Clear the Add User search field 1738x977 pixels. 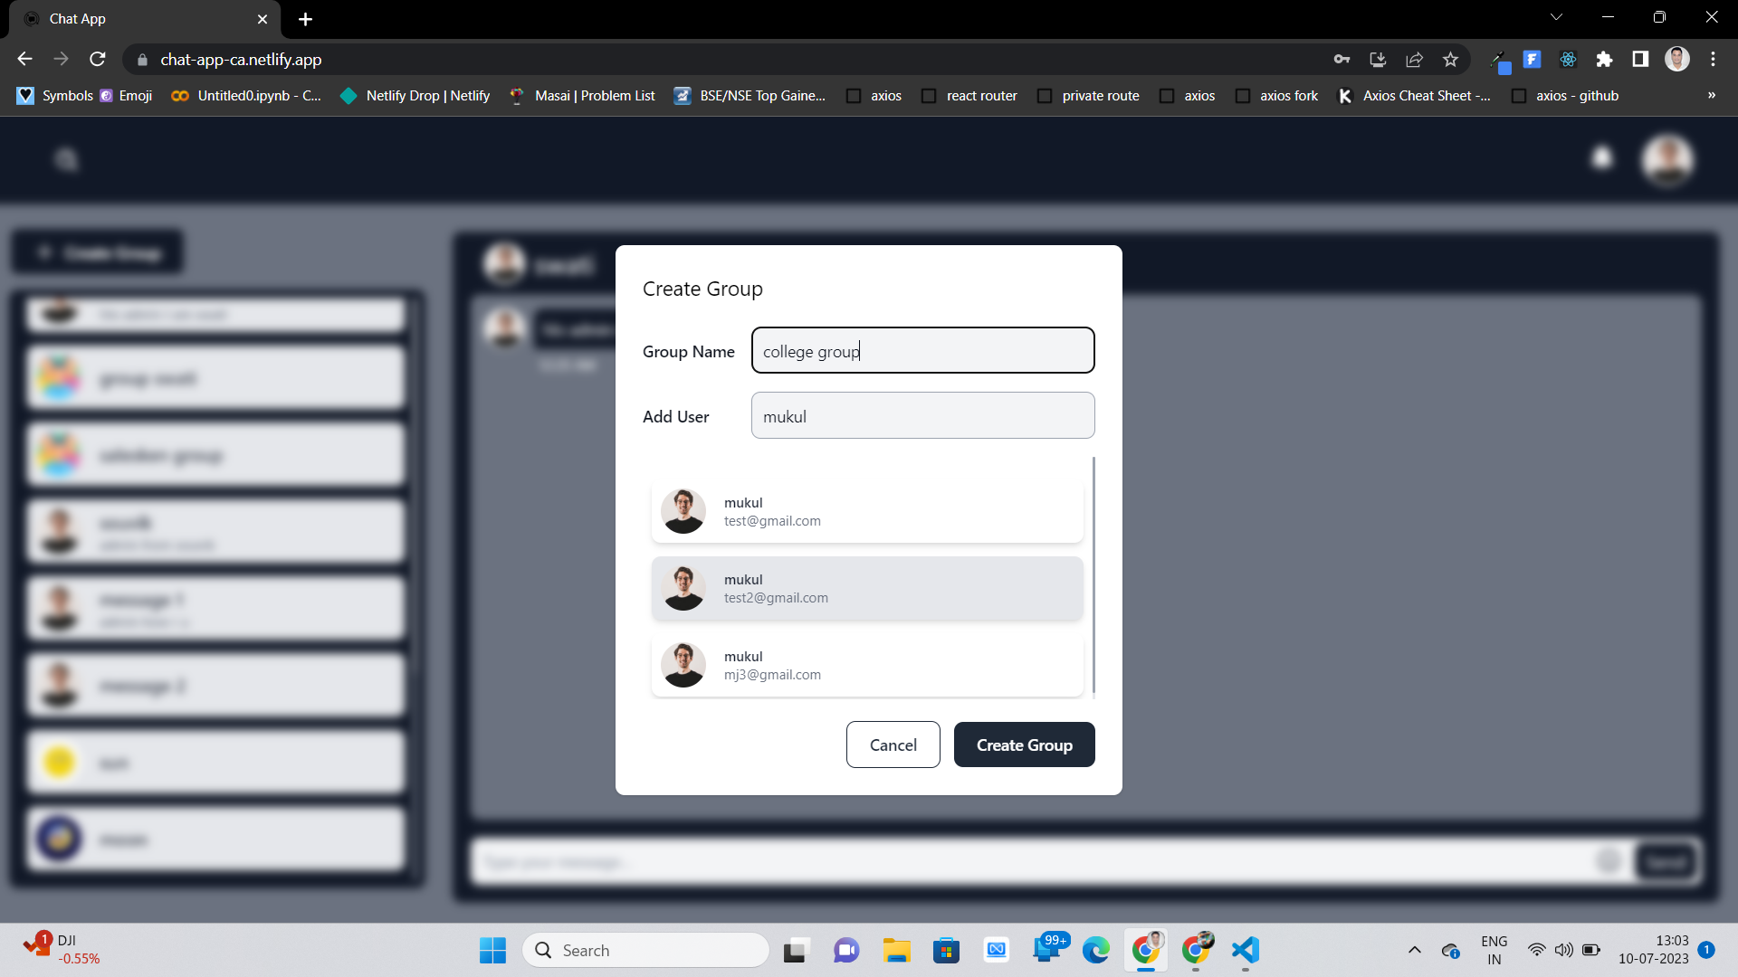pyautogui.click(x=922, y=416)
